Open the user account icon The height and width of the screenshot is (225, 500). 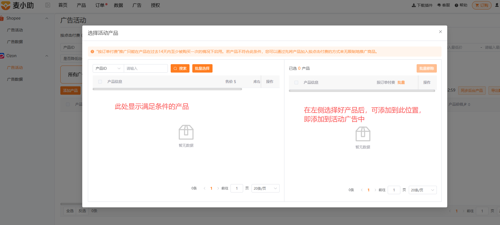click(497, 5)
